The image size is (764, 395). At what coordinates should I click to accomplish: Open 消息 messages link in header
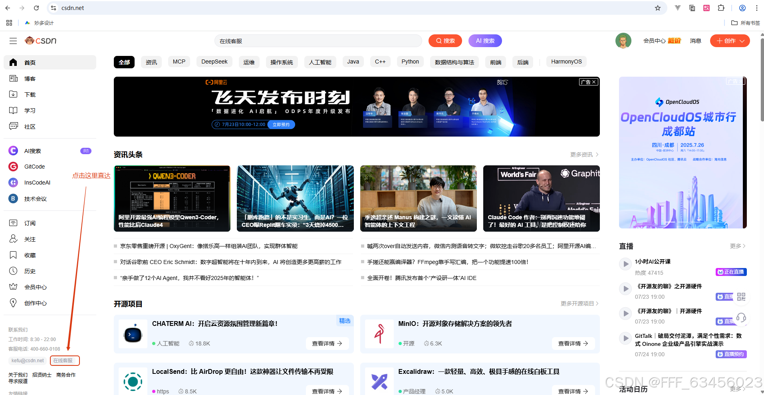[695, 41]
